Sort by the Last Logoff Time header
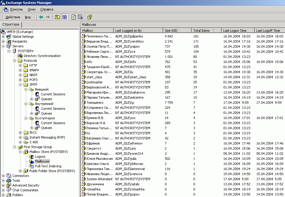The width and height of the screenshot is (285, 197). pyautogui.click(x=270, y=31)
